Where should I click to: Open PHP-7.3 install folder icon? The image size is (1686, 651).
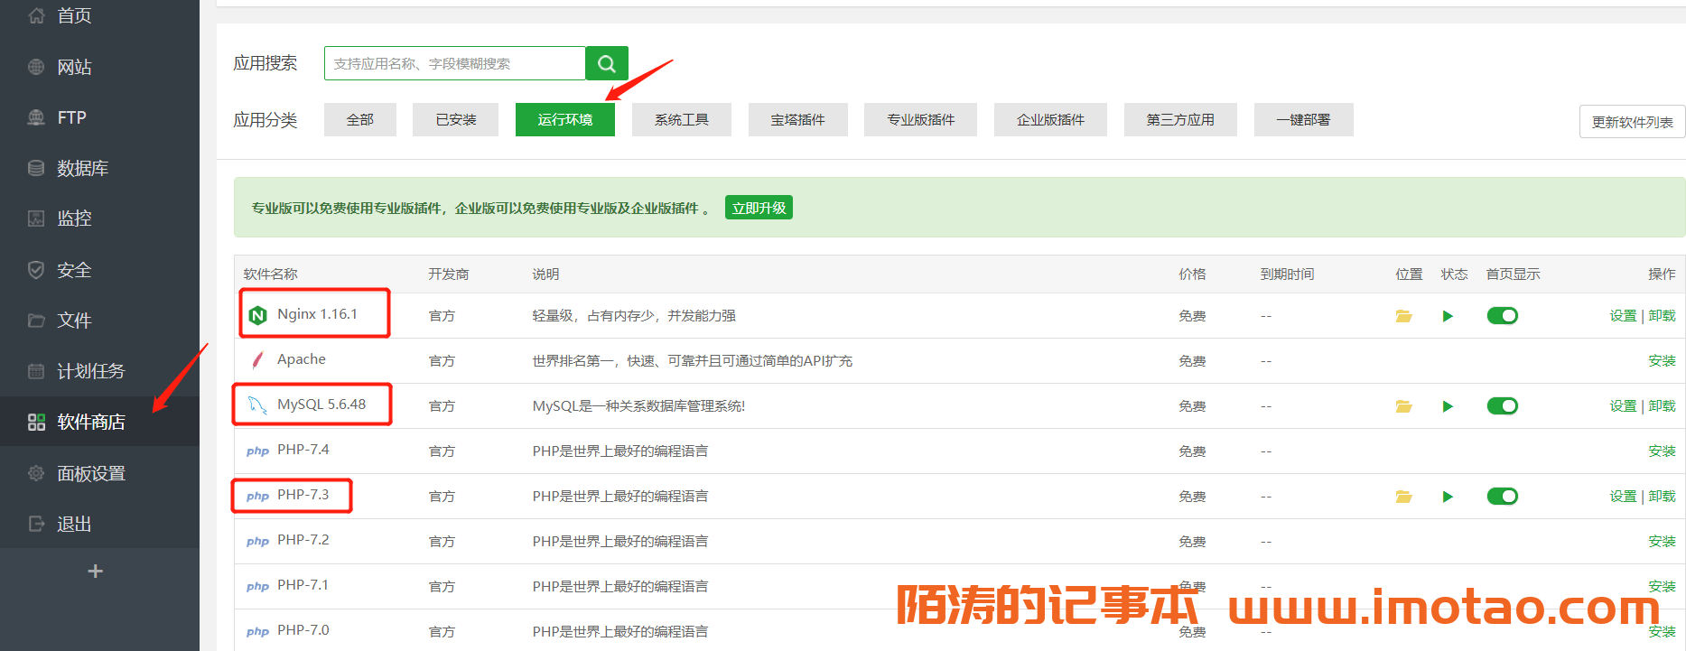coord(1403,497)
